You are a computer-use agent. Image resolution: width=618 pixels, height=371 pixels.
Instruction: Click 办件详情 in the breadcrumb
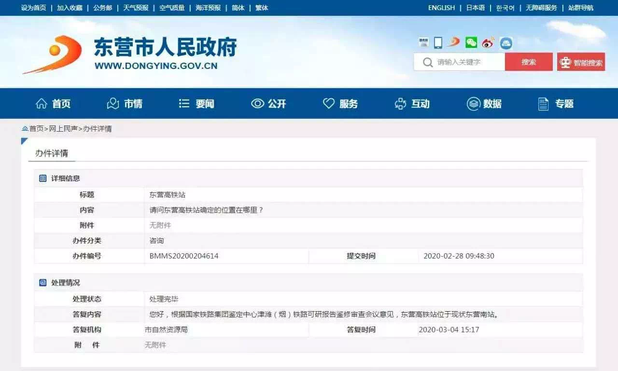pyautogui.click(x=98, y=129)
